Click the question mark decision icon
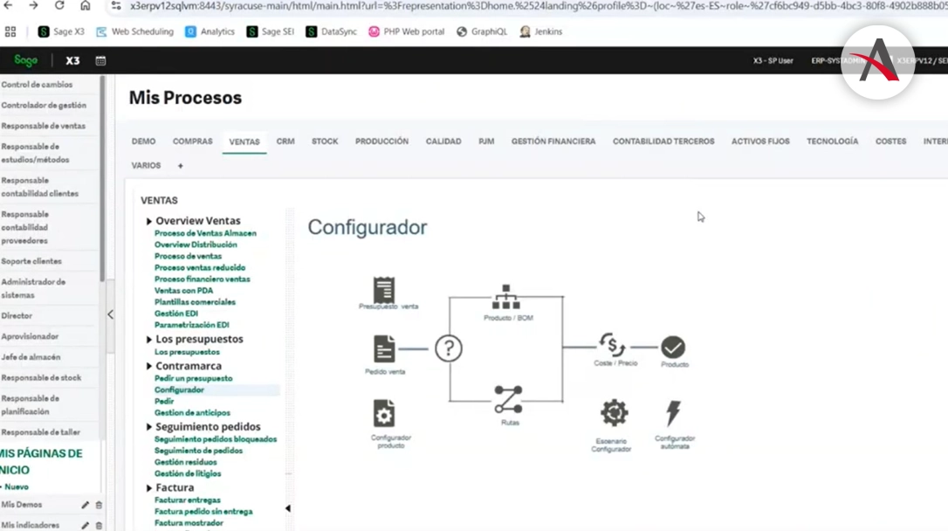Image resolution: width=948 pixels, height=531 pixels. (x=449, y=348)
